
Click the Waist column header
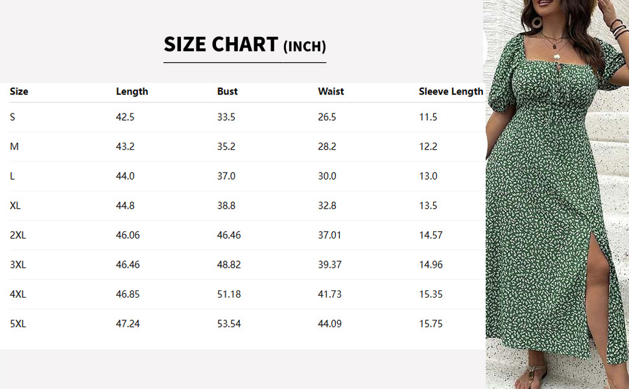(331, 91)
